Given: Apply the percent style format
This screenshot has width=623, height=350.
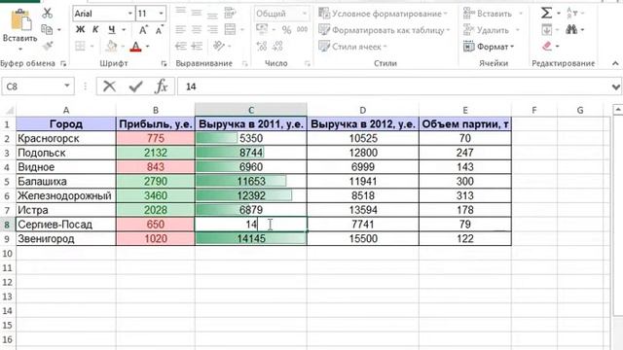Looking at the screenshot, I should pos(286,30).
